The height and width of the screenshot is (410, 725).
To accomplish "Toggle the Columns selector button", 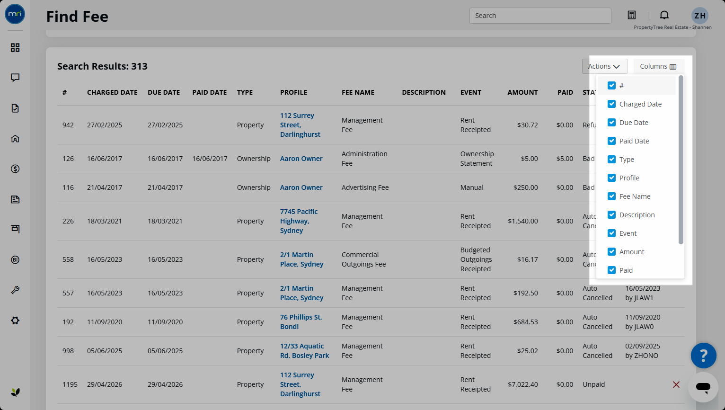I will click(659, 66).
